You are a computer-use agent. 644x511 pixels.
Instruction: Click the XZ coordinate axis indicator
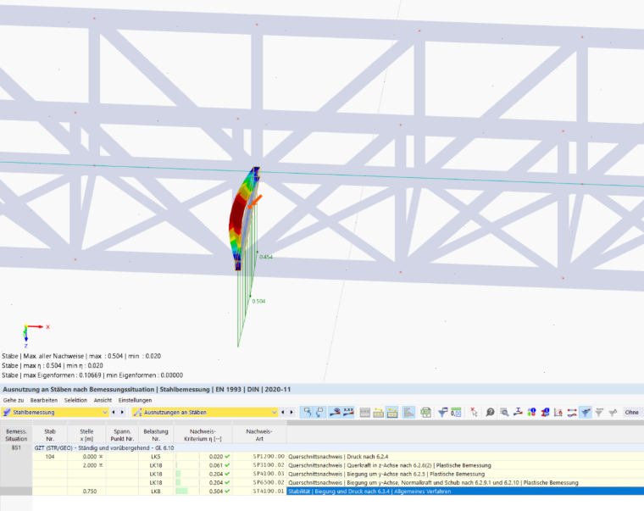pos(36,336)
